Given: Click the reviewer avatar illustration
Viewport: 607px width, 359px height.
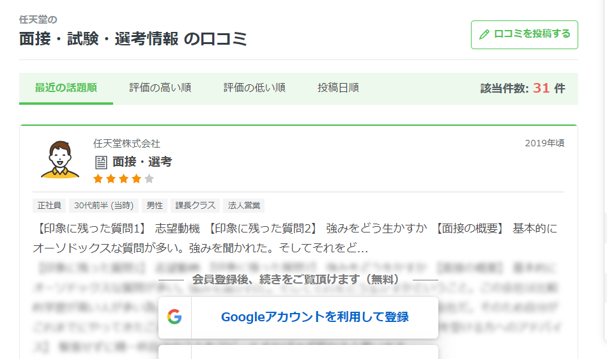Looking at the screenshot, I should tap(60, 160).
